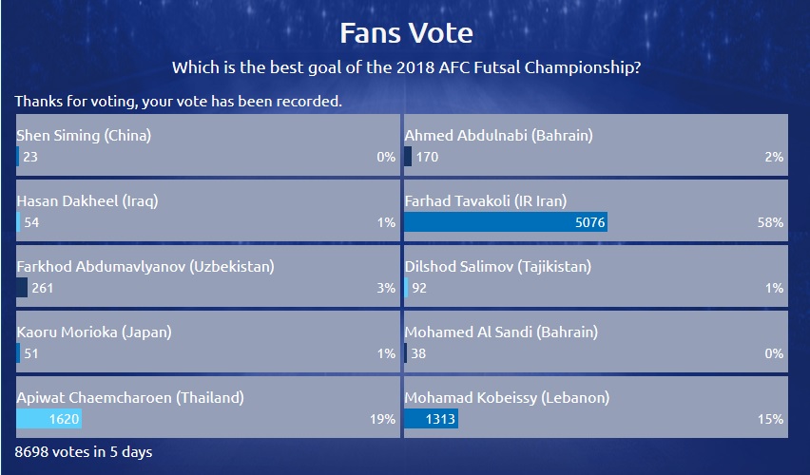
Task: Click the Dilshod Salimov (Tajikistan) name label
Action: (x=498, y=266)
